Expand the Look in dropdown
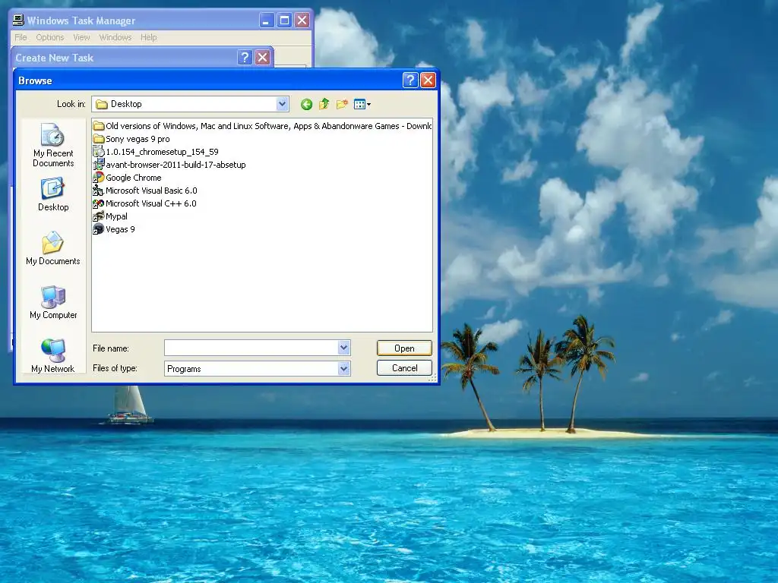778x583 pixels. coord(282,104)
